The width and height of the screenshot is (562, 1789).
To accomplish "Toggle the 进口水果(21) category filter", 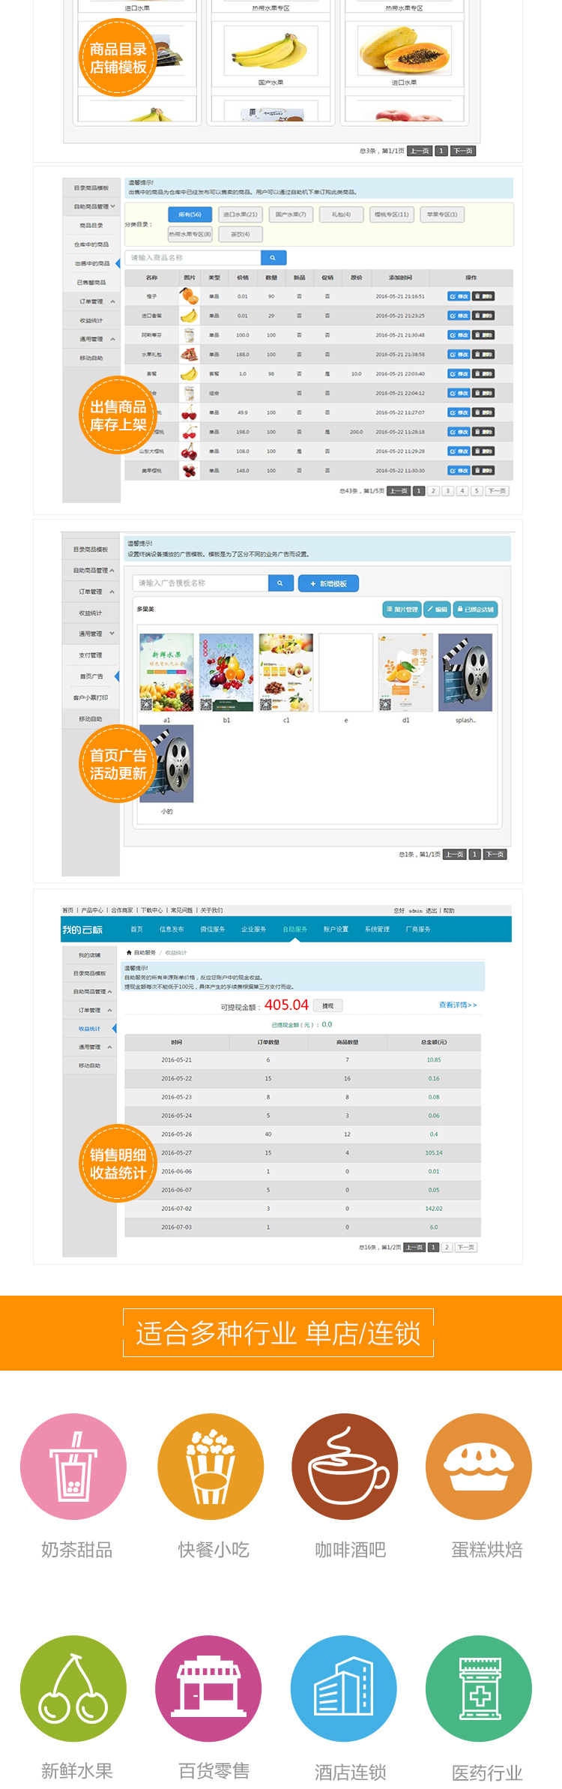I will pyautogui.click(x=240, y=214).
